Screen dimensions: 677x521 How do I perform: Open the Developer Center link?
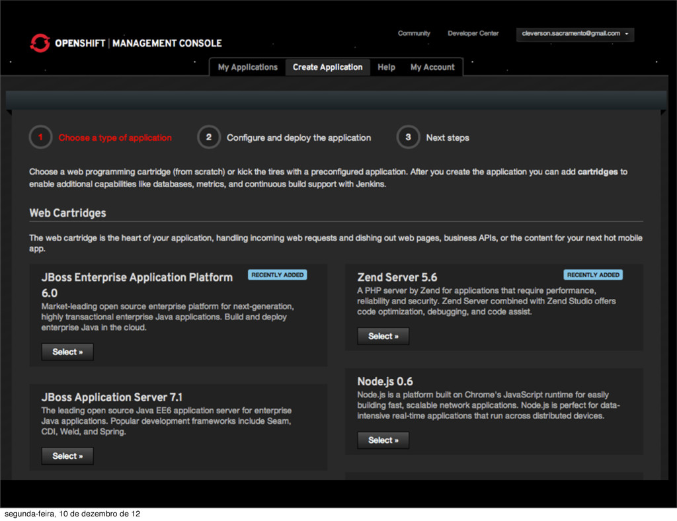pyautogui.click(x=473, y=33)
